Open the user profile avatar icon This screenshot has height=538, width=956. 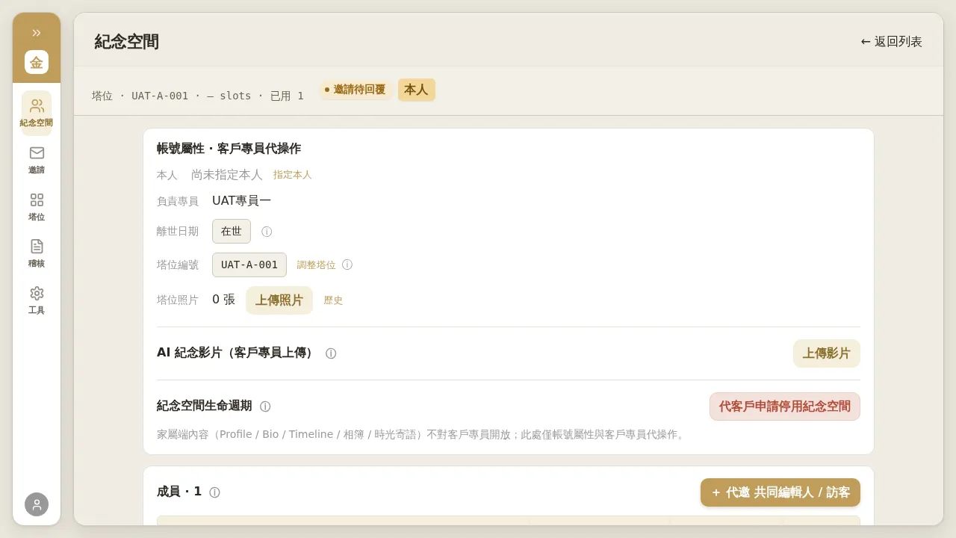[37, 504]
